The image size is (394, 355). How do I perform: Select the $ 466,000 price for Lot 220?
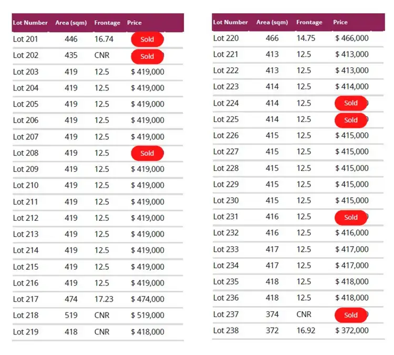(x=352, y=38)
